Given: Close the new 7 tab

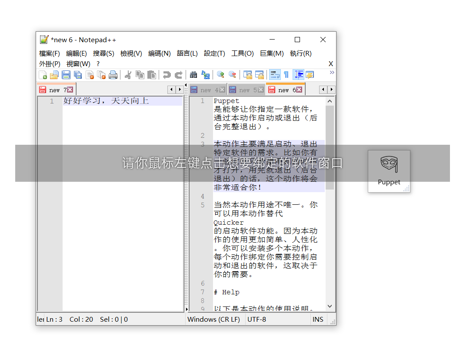Looking at the screenshot, I should [x=70, y=90].
